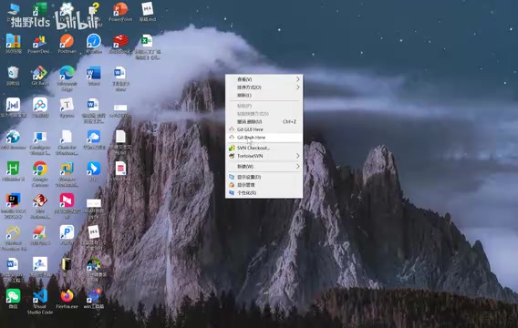
Task: Select the green WeChat desktop icon
Action: point(13,299)
